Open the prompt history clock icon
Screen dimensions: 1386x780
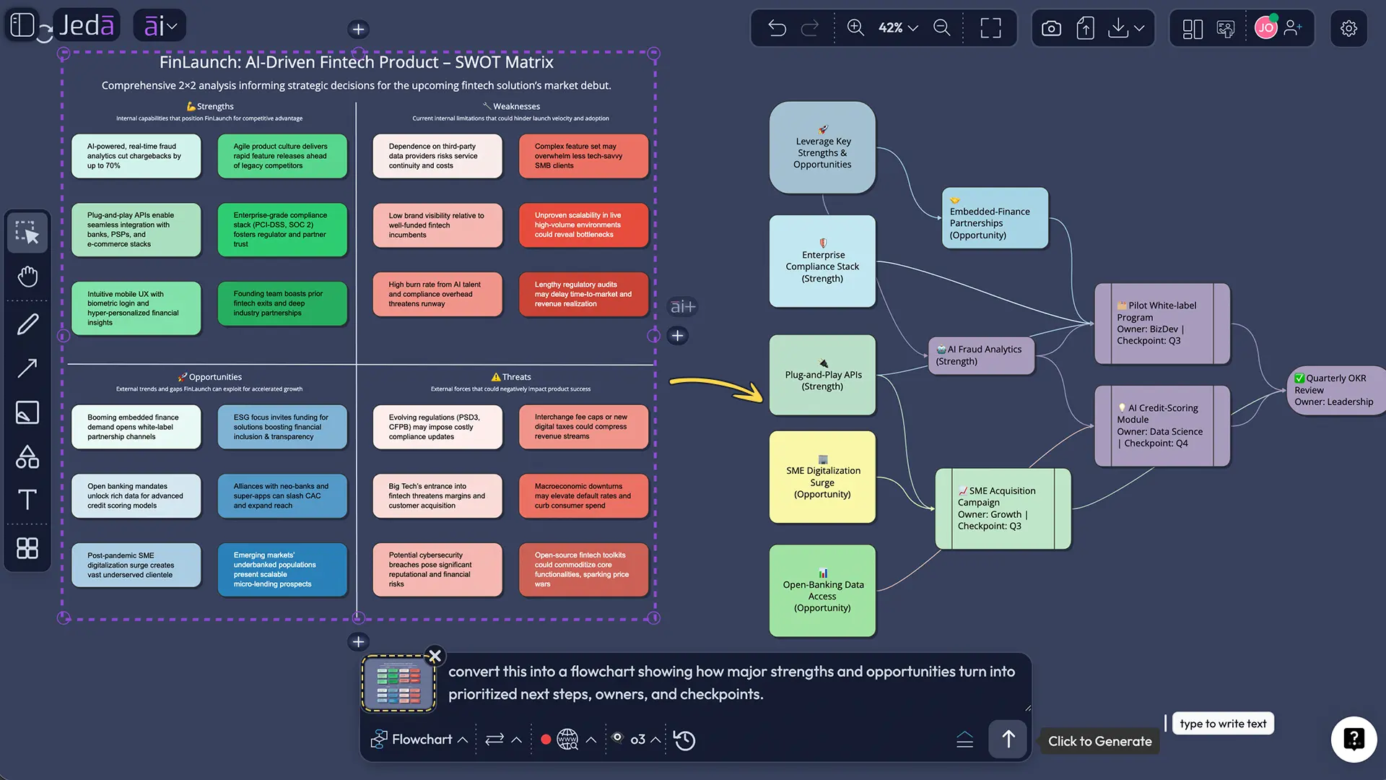[684, 740]
